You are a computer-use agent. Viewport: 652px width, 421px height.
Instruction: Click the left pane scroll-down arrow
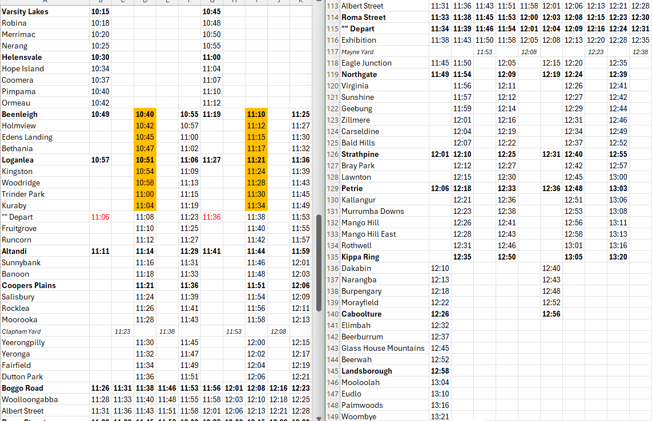319,418
